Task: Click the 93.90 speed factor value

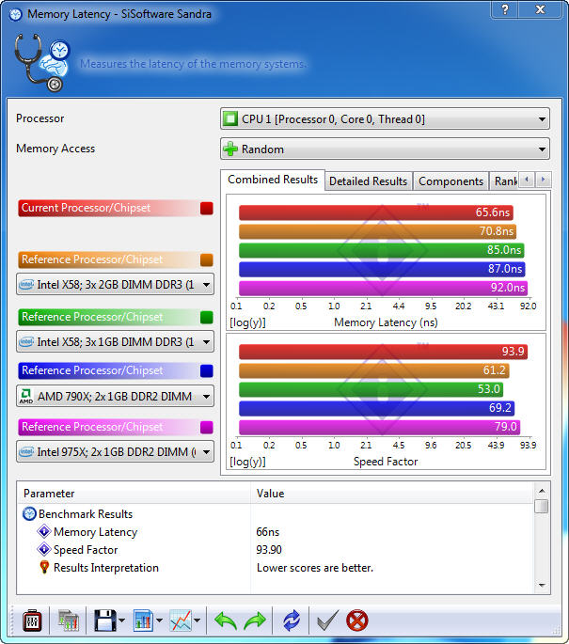Action: click(x=269, y=550)
